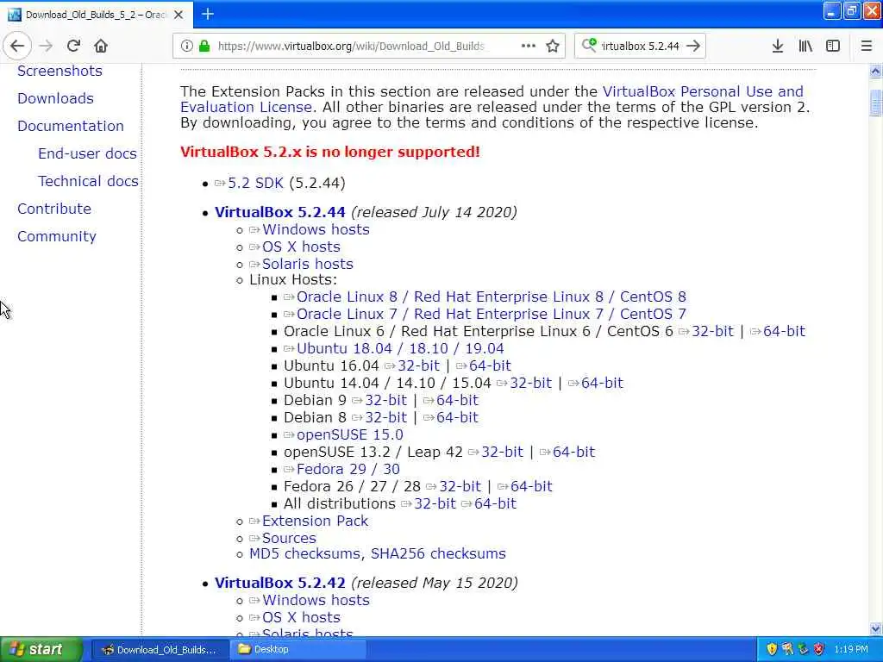This screenshot has height=662, width=883.
Task: Open the VirtualBox 5.2.44 heading link
Action: [x=280, y=212]
